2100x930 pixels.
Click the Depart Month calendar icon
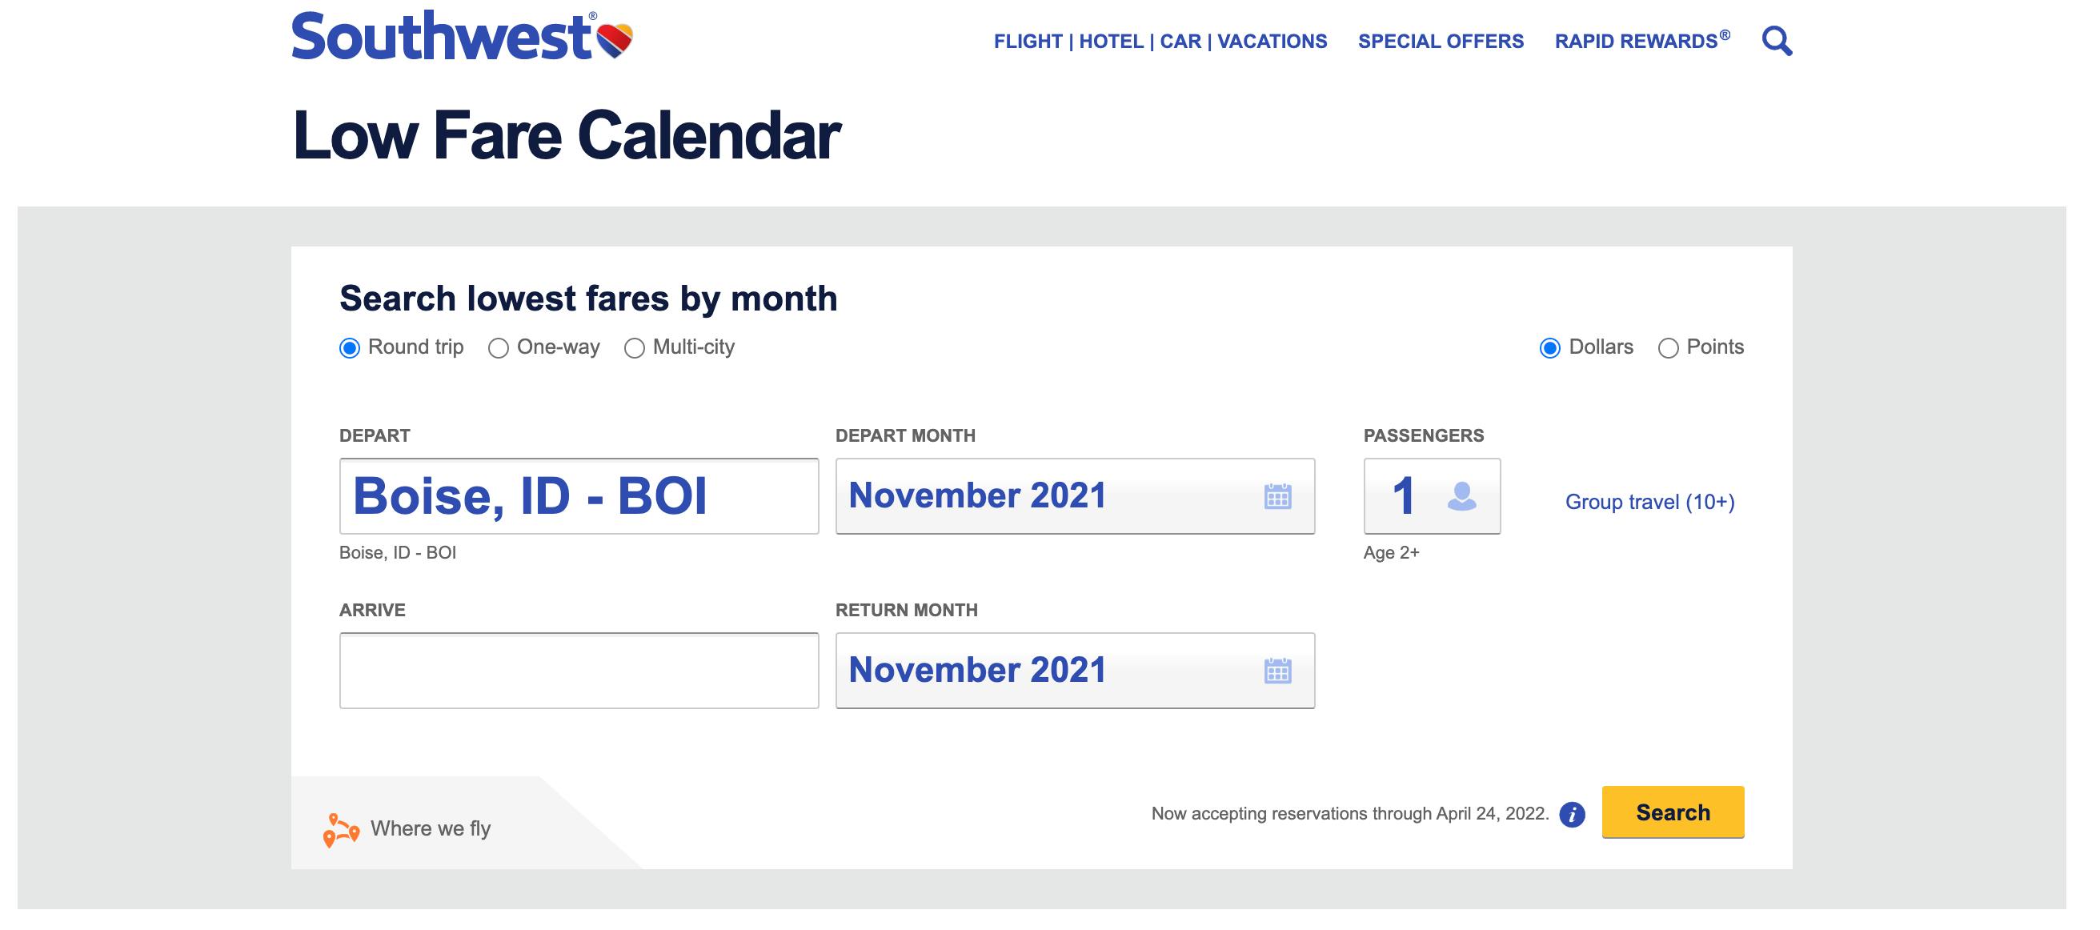click(1277, 496)
